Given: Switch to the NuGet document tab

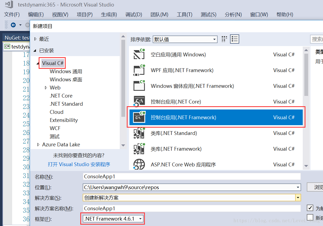Looking at the screenshot, I should pyautogui.click(x=17, y=38).
